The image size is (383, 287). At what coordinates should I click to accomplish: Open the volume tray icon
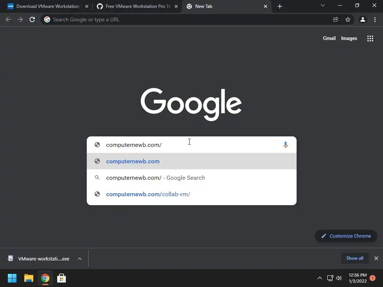339,278
